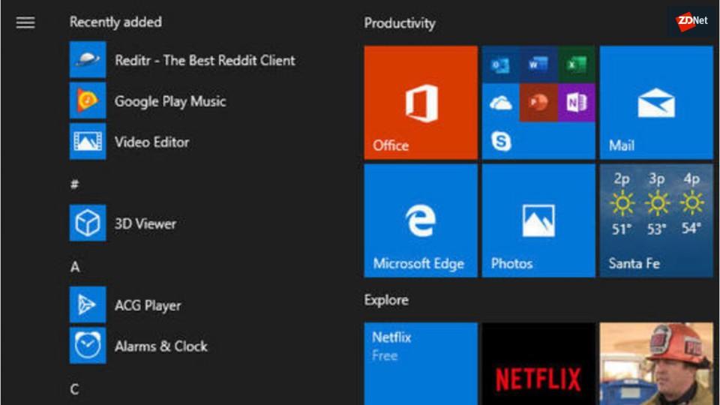
Task: Open the hamburger menu icon
Action: tap(25, 22)
